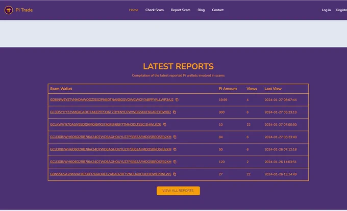Click the Pi amount value 10
347x211 pixels.
[220, 124]
